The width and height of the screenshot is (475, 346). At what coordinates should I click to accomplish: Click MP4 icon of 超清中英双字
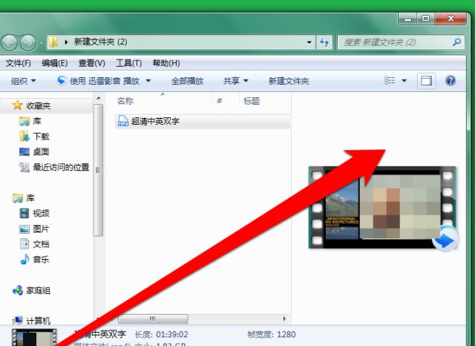coord(123,121)
